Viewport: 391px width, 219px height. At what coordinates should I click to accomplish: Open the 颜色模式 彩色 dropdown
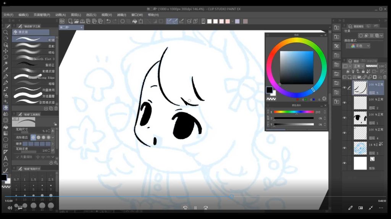pos(358,46)
